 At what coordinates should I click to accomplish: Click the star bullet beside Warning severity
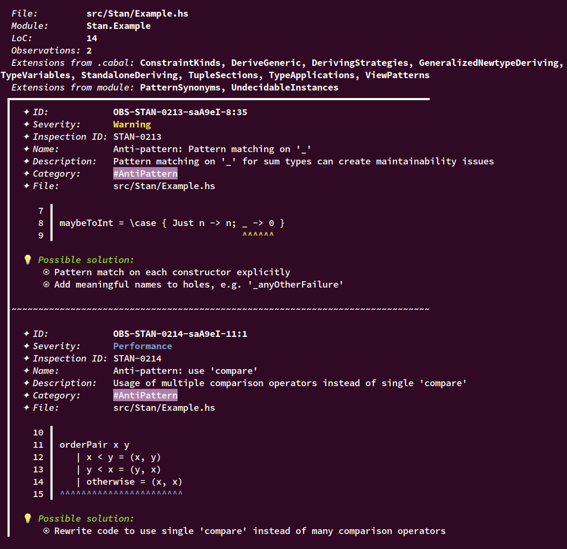(26, 124)
